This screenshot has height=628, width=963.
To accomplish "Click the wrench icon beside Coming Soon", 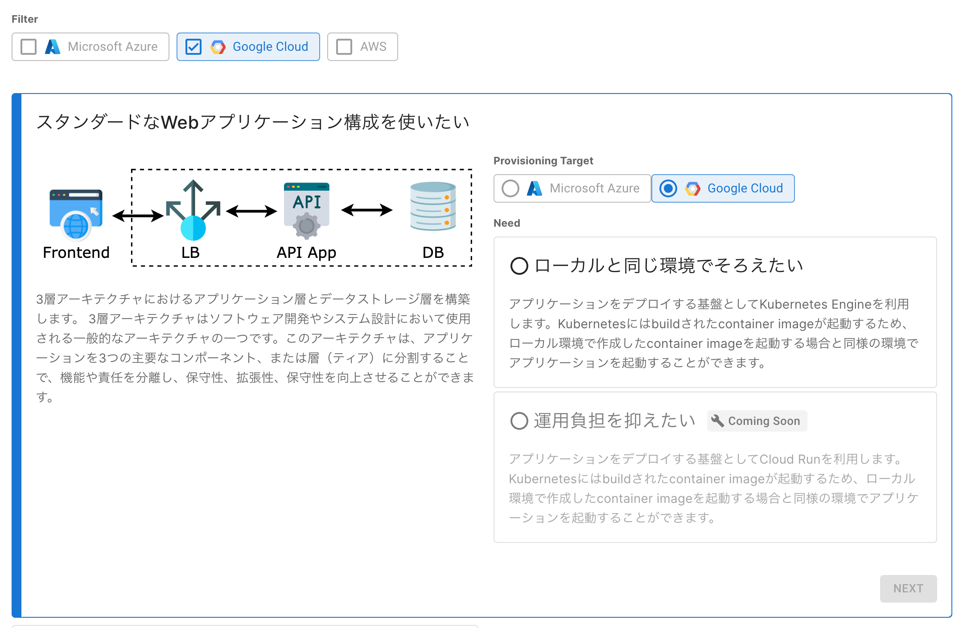I will 717,420.
